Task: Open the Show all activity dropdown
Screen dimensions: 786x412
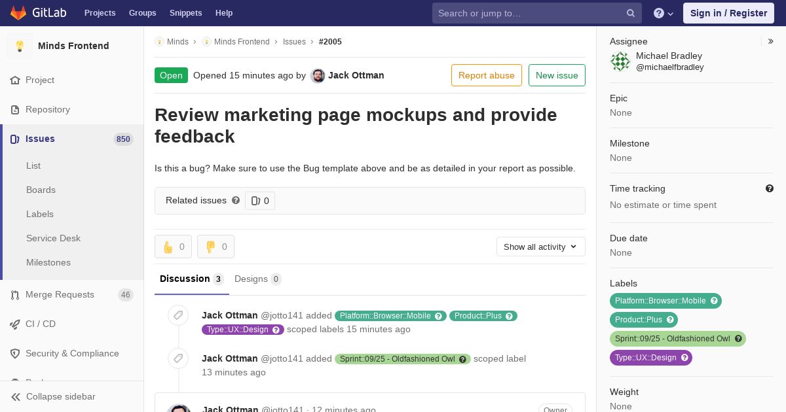Action: pos(541,247)
